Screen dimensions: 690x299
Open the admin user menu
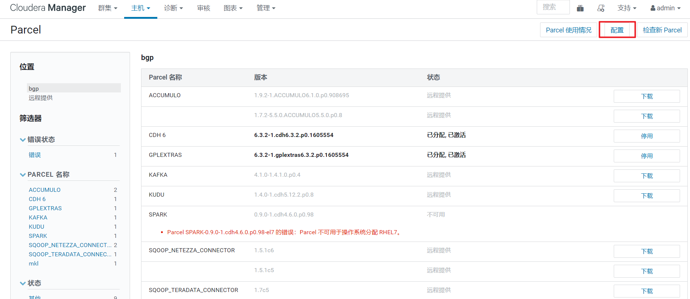point(666,8)
